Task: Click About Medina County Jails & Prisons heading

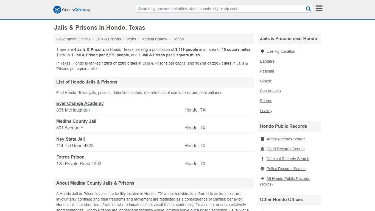Action: click(95, 183)
